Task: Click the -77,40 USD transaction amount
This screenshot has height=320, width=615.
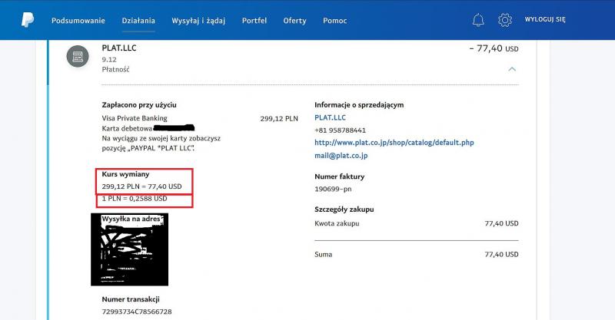Action: click(x=494, y=48)
